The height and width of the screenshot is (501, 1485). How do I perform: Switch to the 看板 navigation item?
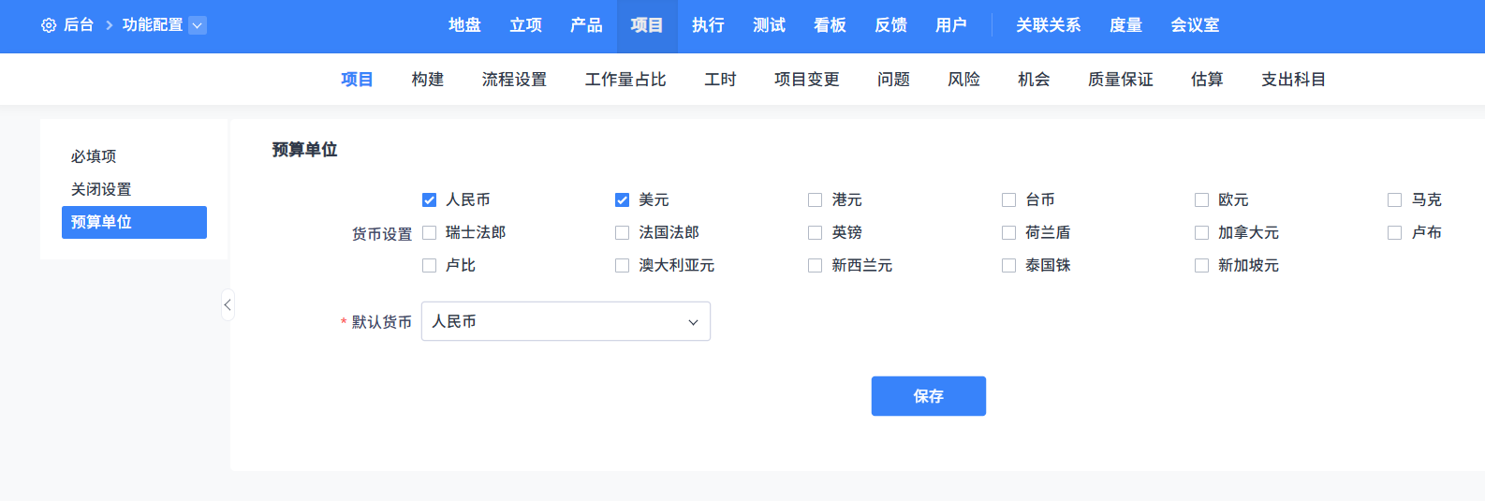tap(830, 25)
